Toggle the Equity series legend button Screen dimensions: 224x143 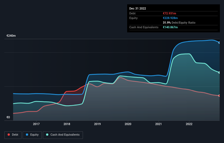(x=32, y=135)
